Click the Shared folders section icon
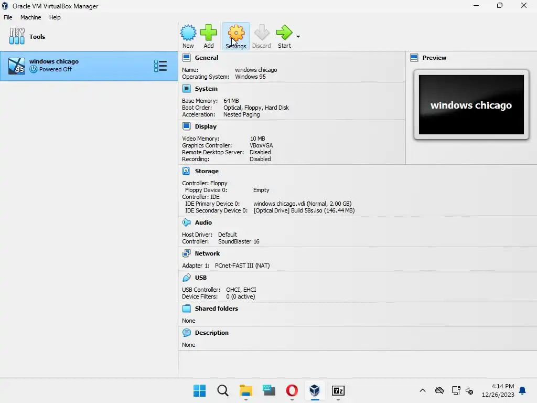Viewport: 537px width, 403px height. coord(186,309)
